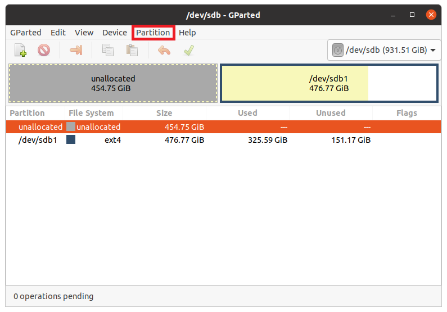
Task: Click the New partition toolbar icon
Action: tap(21, 50)
